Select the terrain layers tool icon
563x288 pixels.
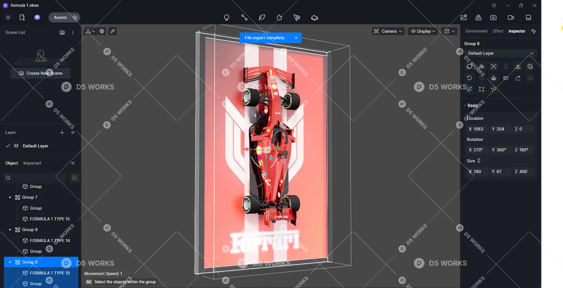click(x=314, y=18)
